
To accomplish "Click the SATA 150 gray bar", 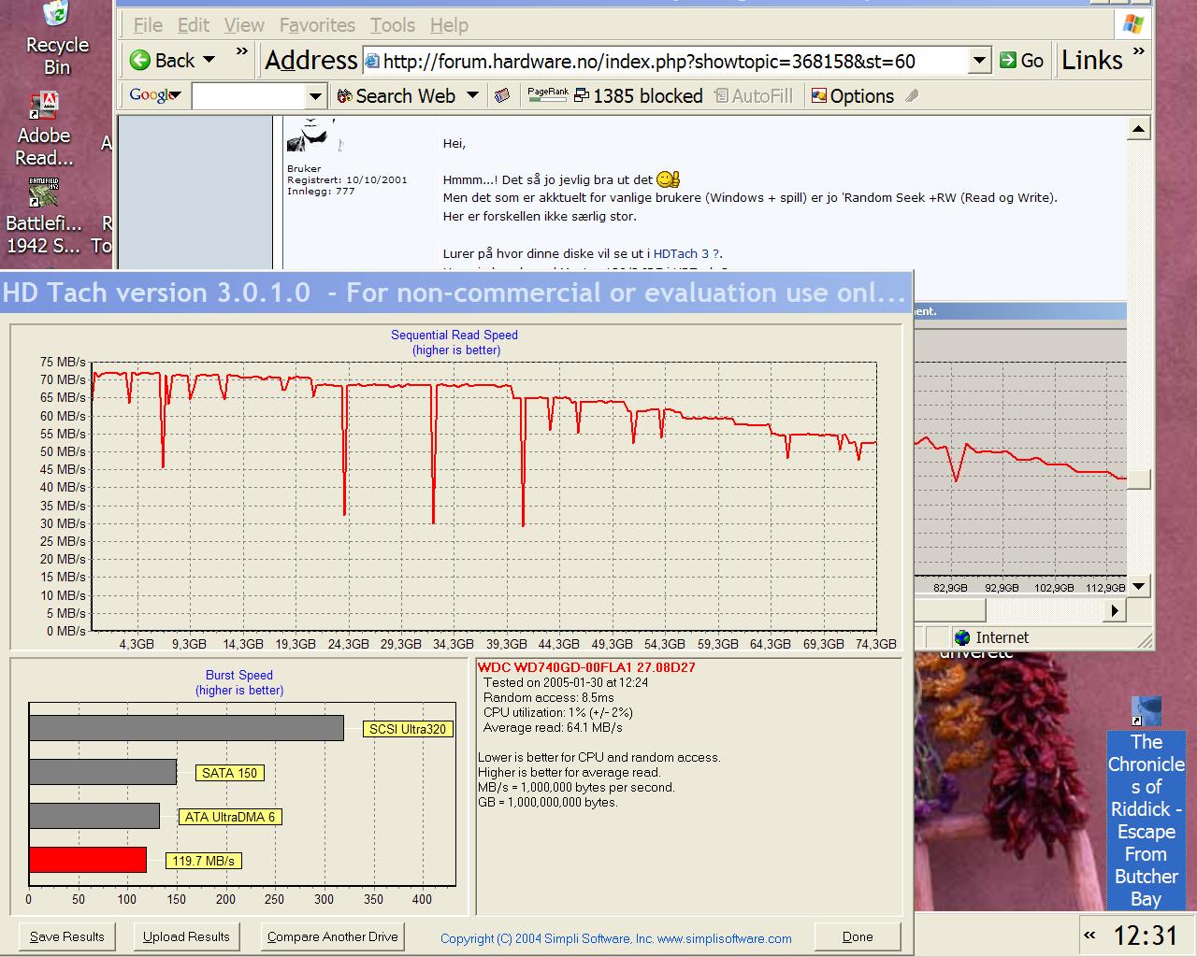I will (x=103, y=772).
